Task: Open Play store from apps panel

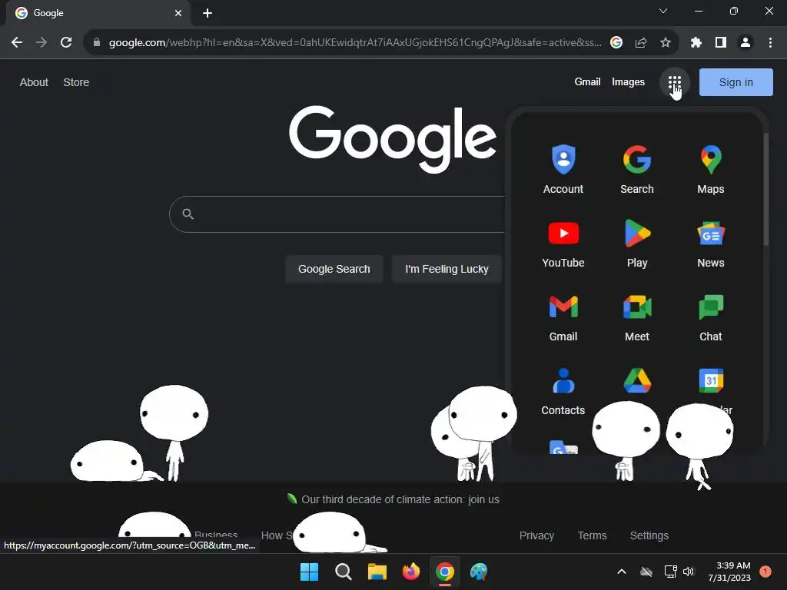Action: coord(637,244)
